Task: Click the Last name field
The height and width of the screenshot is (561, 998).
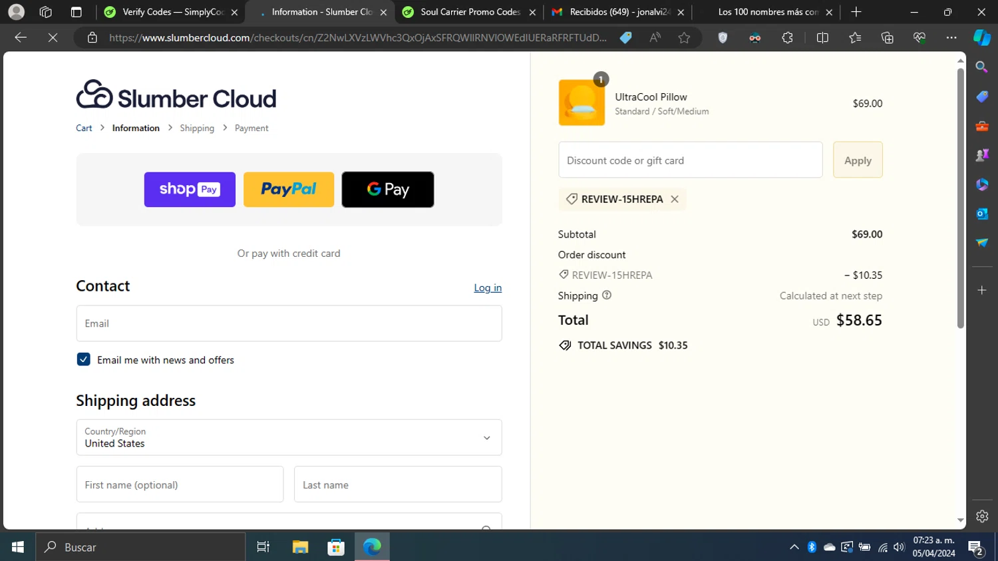Action: pos(398,484)
